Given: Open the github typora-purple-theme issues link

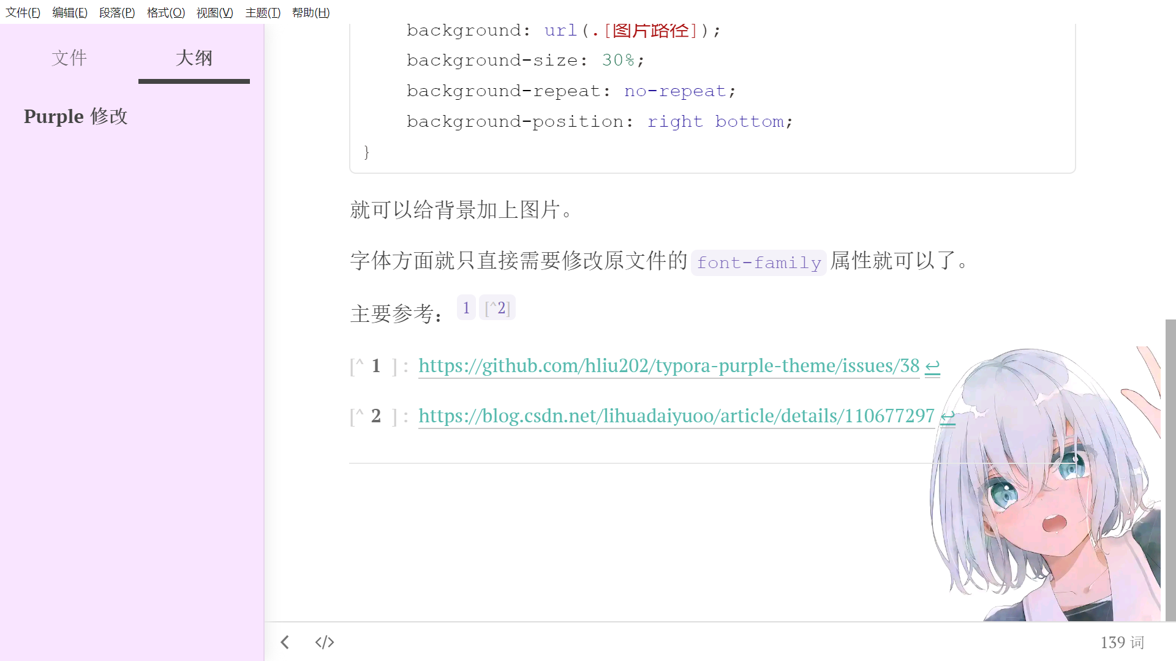Looking at the screenshot, I should point(669,366).
